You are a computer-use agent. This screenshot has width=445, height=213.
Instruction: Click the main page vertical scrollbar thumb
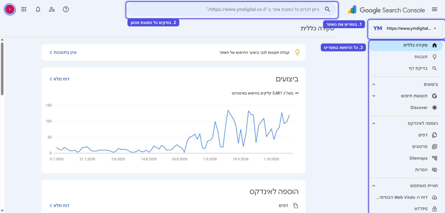(2, 69)
